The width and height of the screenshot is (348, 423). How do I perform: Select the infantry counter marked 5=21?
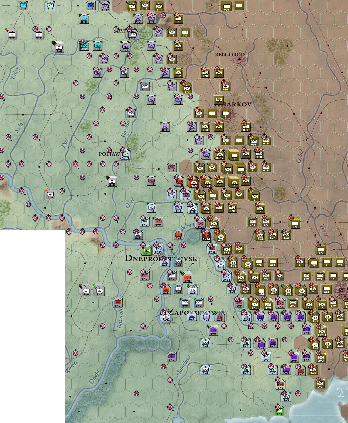pyautogui.click(x=186, y=195)
